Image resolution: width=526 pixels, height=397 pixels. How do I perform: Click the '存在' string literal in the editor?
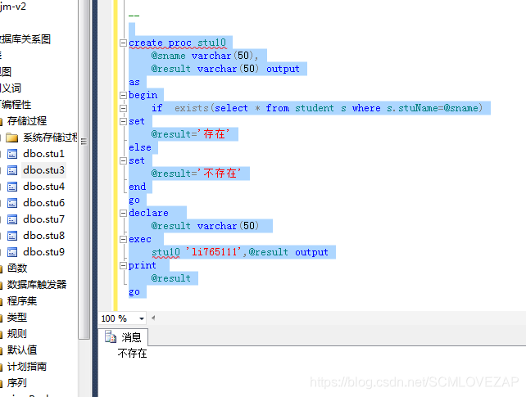tap(214, 134)
